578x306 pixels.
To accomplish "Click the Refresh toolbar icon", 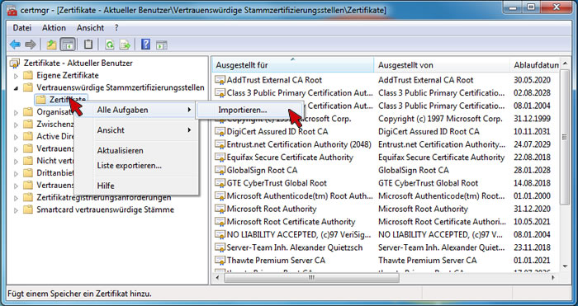I will coord(110,45).
